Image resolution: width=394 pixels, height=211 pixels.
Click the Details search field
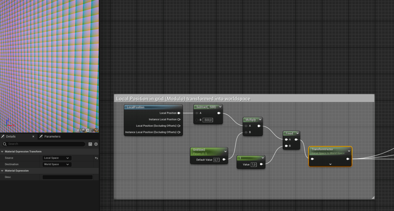tap(44, 144)
